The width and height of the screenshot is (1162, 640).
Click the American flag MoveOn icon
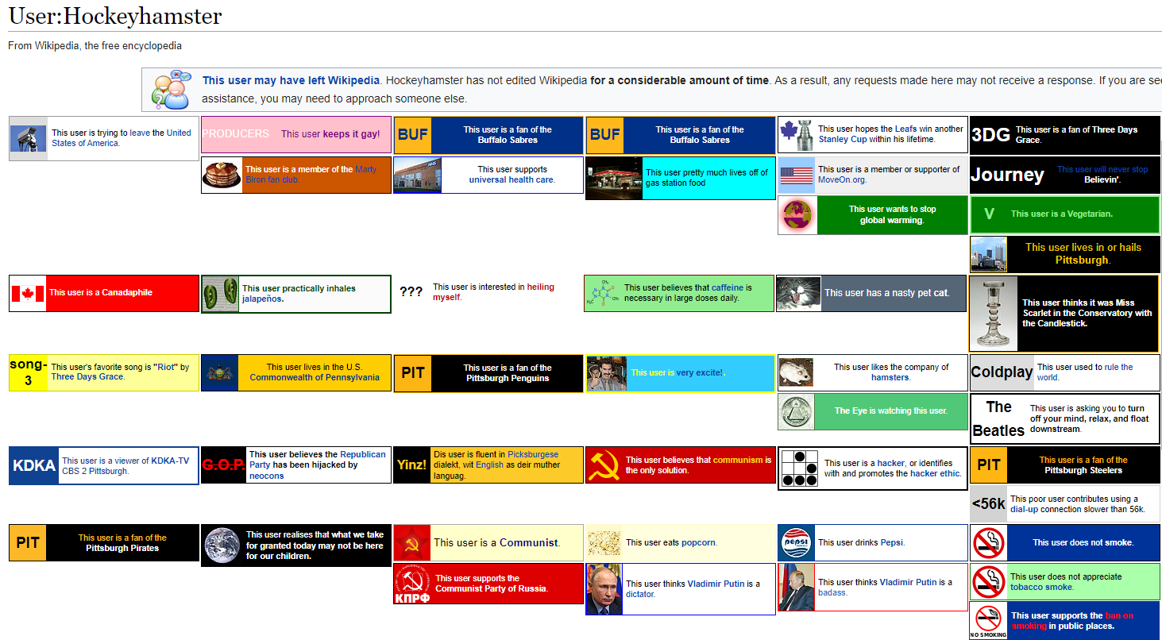[797, 175]
